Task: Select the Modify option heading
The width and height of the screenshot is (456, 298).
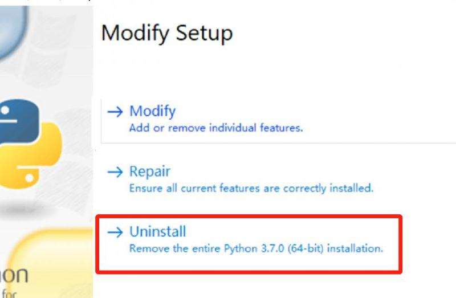Action: click(x=152, y=111)
